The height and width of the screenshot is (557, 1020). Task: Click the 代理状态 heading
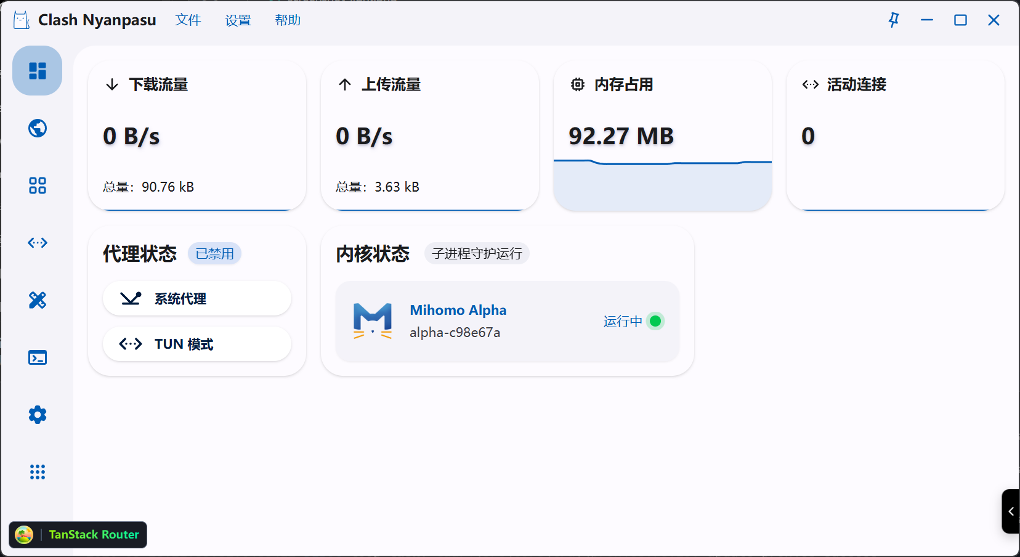[x=140, y=254]
